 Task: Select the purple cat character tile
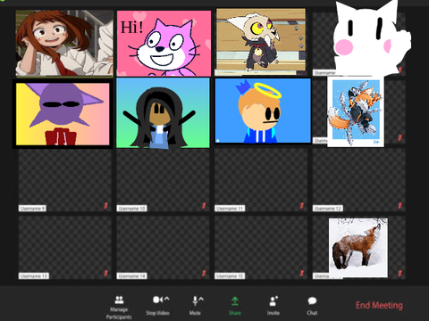[63, 114]
